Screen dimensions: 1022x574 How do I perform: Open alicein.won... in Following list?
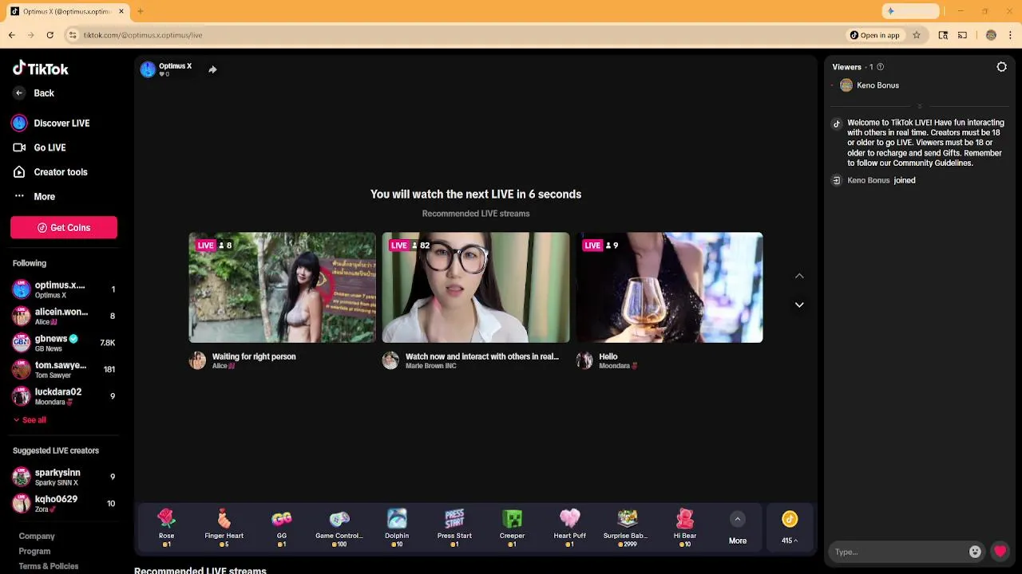click(64, 316)
